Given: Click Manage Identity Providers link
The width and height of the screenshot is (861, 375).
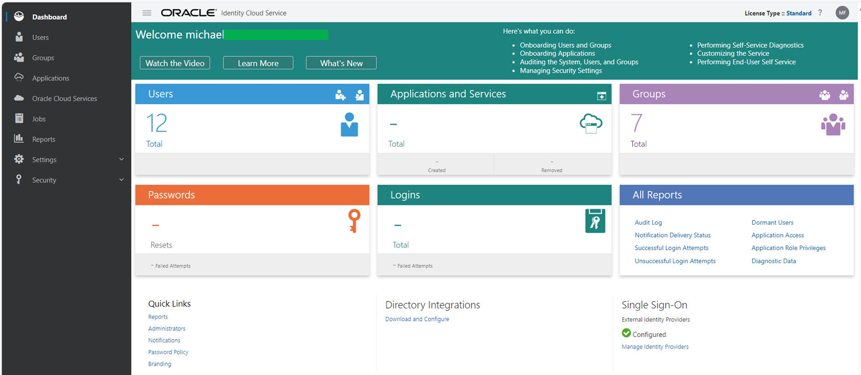Looking at the screenshot, I should (x=655, y=347).
